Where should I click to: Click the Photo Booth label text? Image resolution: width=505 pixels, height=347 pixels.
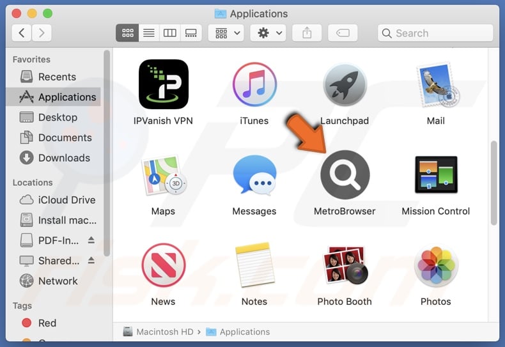pyautogui.click(x=345, y=302)
